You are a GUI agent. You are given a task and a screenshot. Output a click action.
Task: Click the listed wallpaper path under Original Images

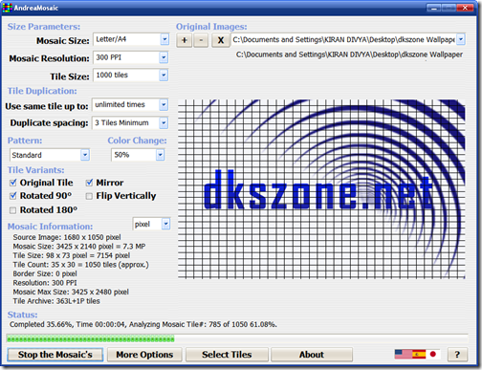click(349, 54)
